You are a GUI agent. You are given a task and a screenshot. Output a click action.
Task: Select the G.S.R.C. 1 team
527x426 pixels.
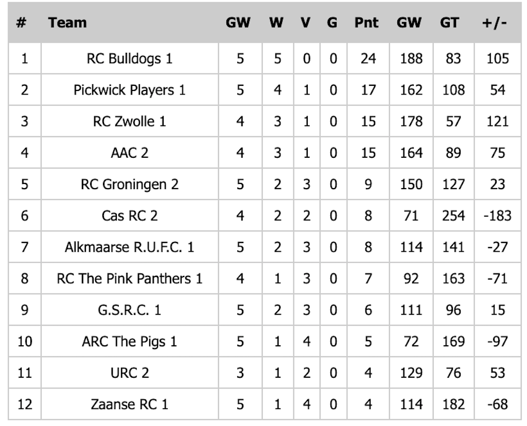click(x=129, y=310)
